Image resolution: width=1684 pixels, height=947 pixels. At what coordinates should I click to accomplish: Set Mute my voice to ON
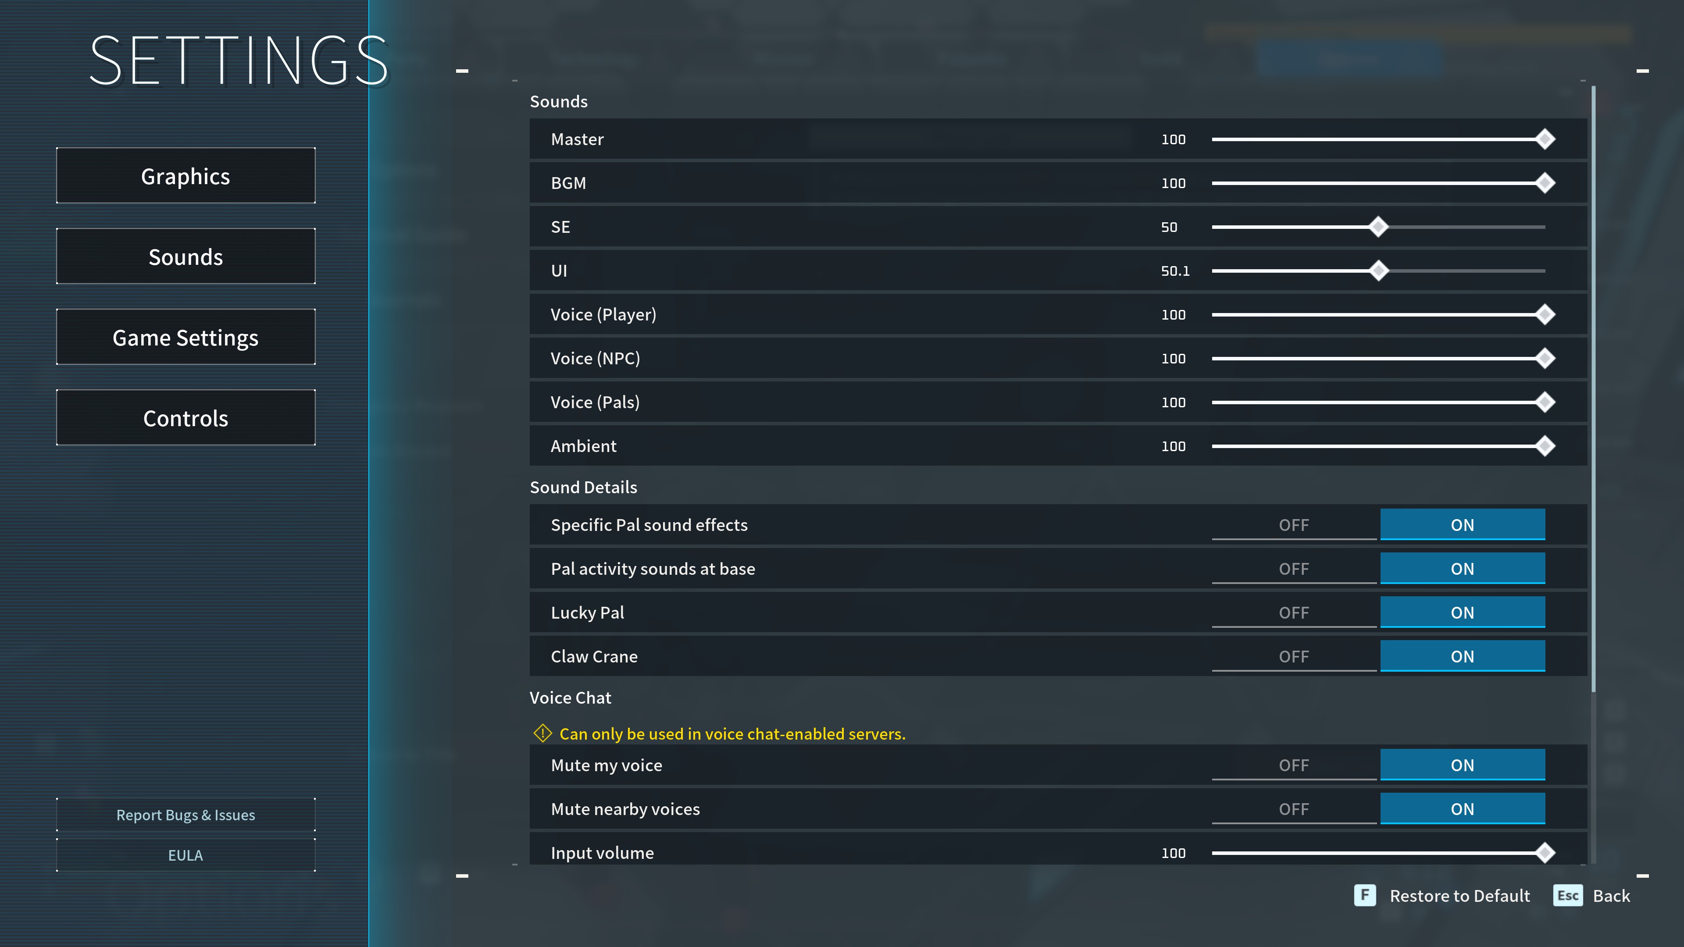click(1463, 765)
